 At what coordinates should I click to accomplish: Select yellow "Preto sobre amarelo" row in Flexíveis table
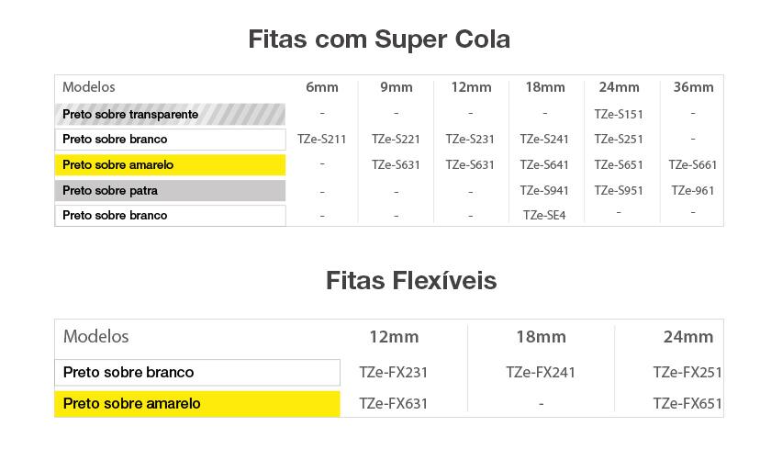[197, 403]
